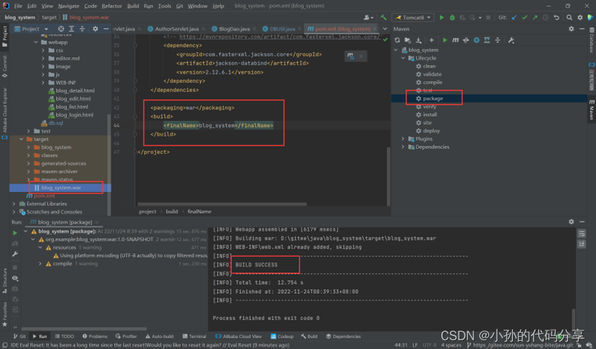Show hidden editor tabs dropdown
Image resolution: width=596 pixels, height=349 pixels.
(385, 29)
